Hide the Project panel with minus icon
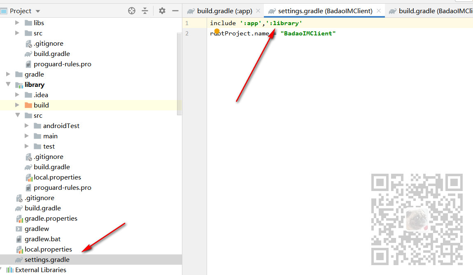Screen dimensions: 473x275 tap(175, 11)
